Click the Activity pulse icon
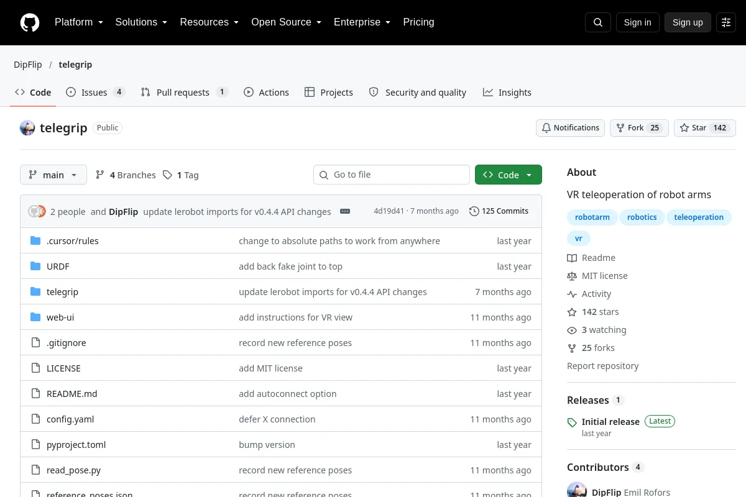Viewport: 746px width, 497px height. click(x=572, y=294)
